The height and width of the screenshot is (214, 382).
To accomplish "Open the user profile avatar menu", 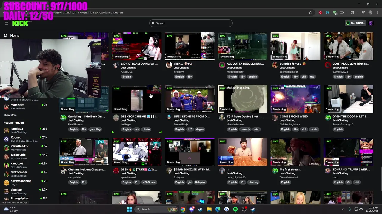I will pyautogui.click(x=371, y=23).
